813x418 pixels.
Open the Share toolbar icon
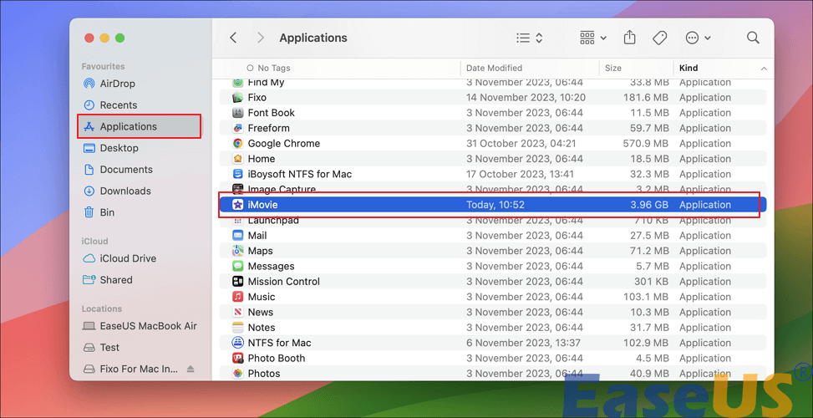tap(629, 38)
